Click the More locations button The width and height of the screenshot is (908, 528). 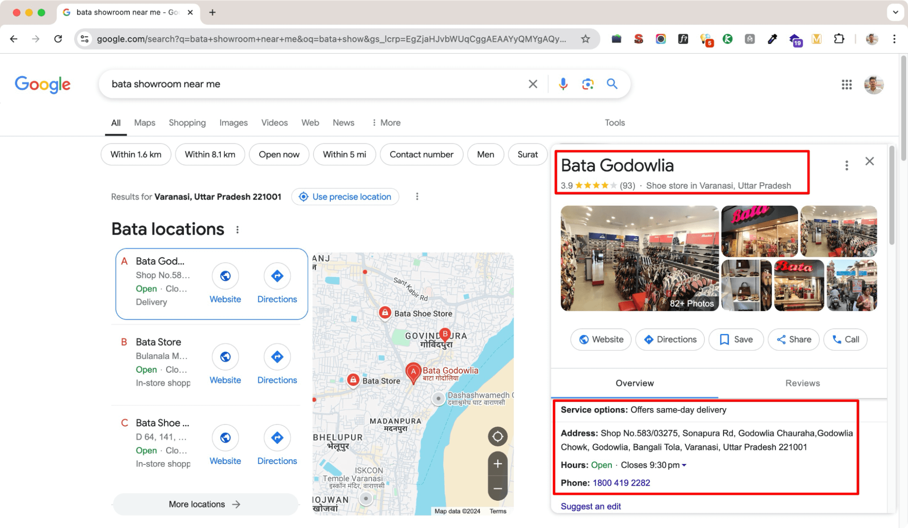[x=205, y=504]
